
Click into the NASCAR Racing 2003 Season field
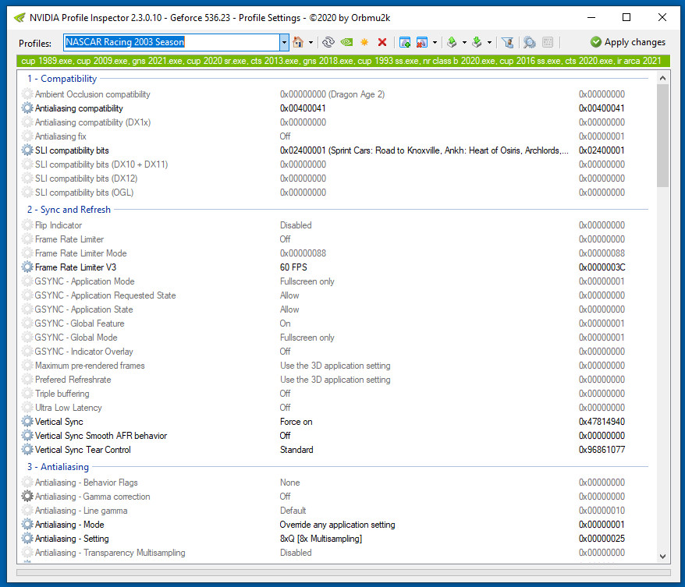click(172, 42)
